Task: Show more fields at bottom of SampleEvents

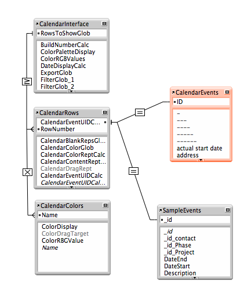Action: click(x=195, y=278)
